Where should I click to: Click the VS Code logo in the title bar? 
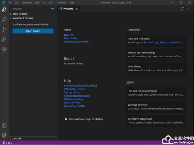coord(3,3)
